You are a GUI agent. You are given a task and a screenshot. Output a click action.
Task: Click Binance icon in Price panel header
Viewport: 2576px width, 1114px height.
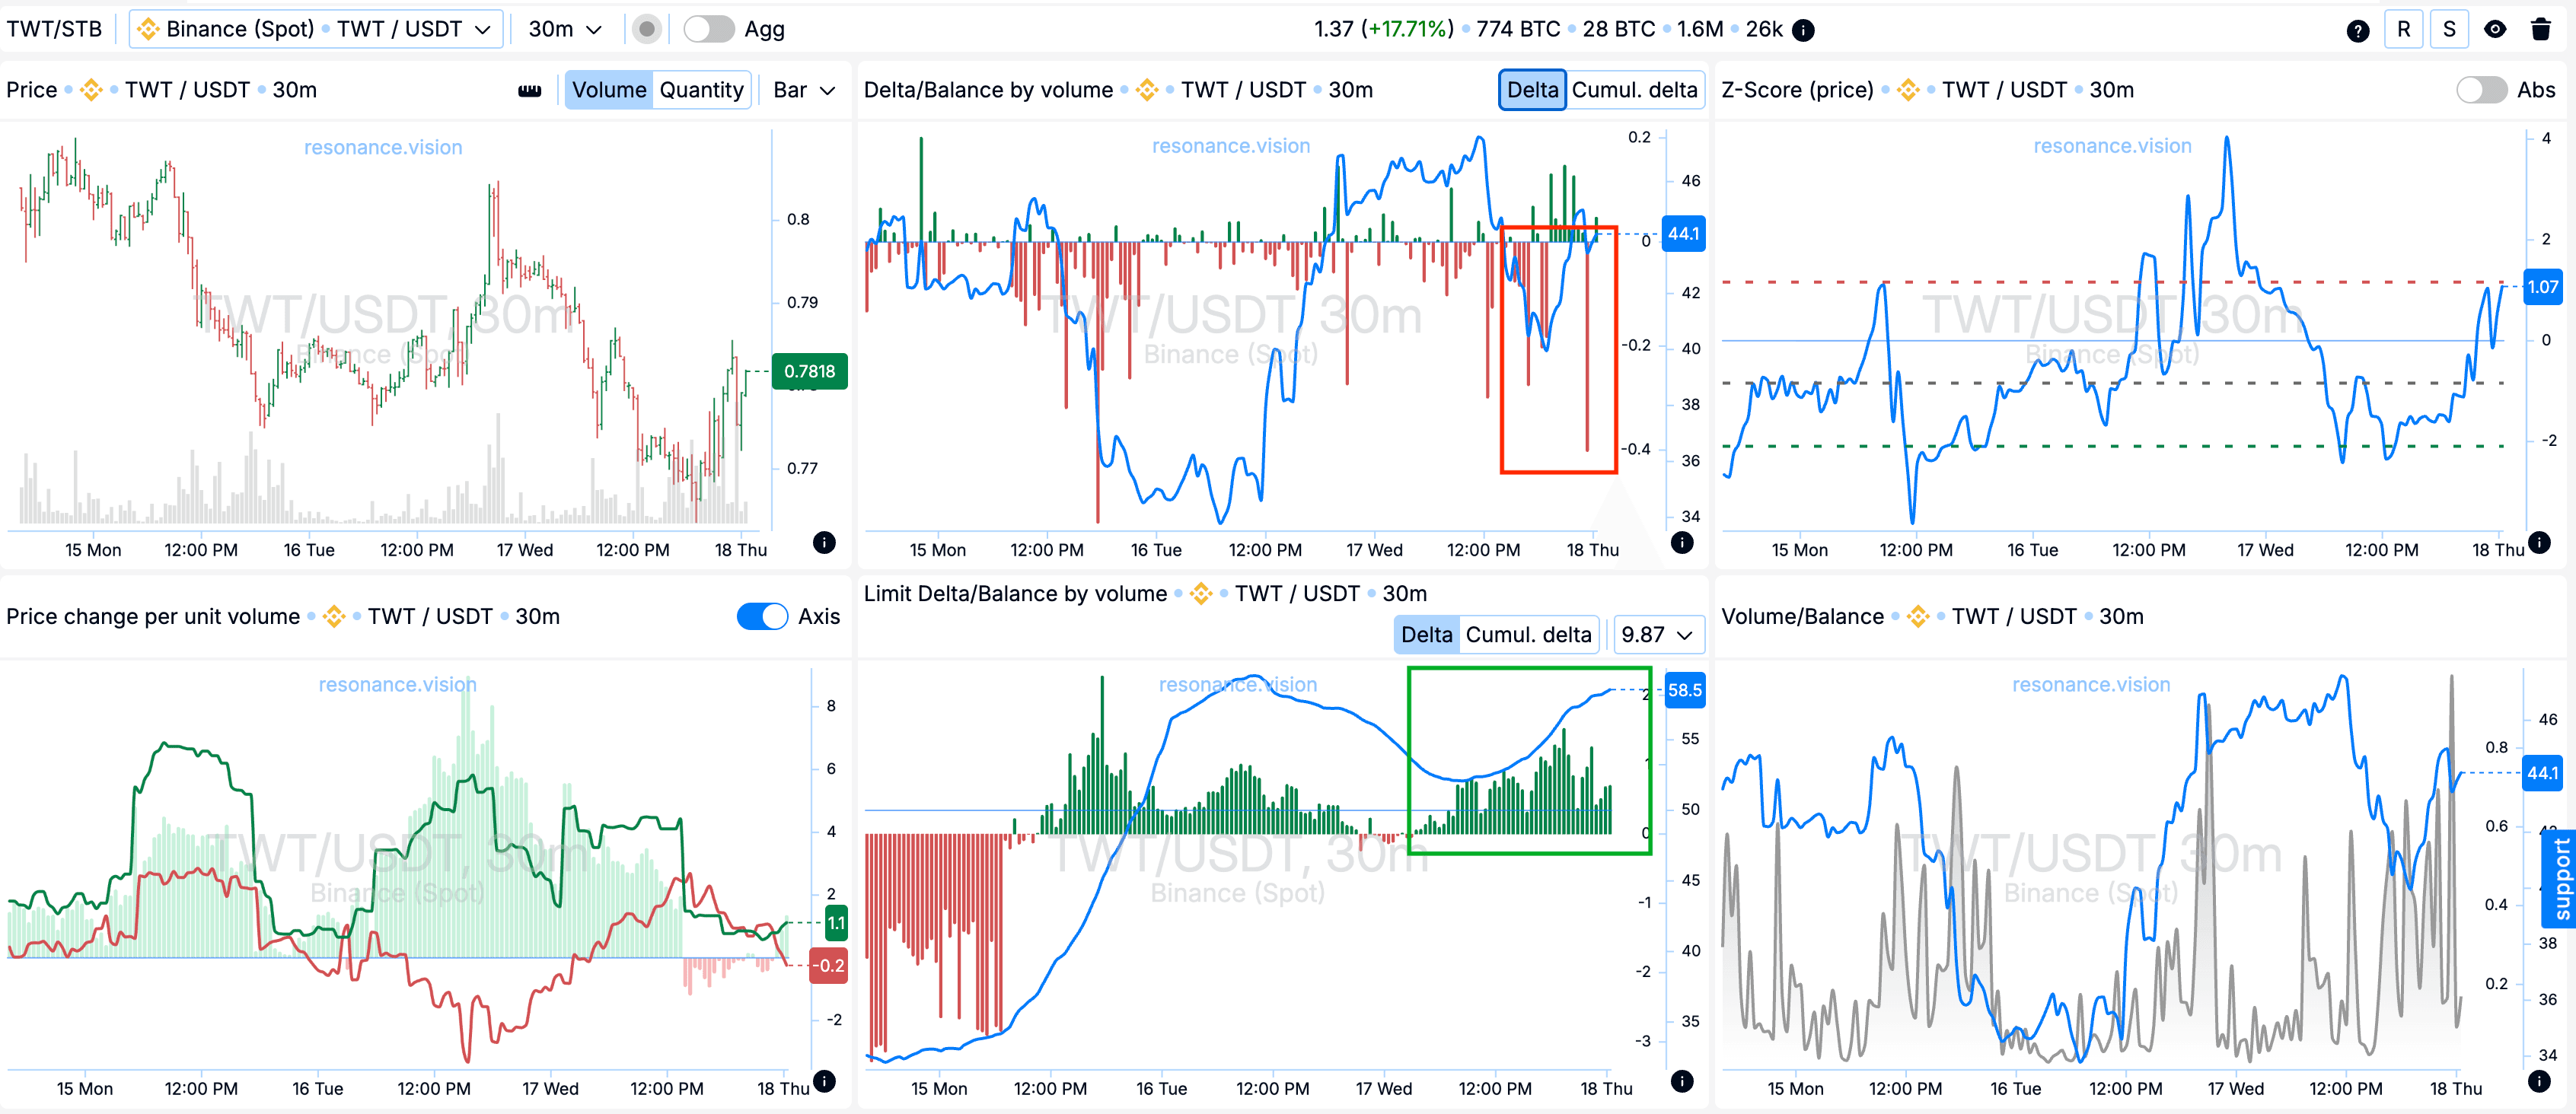click(x=91, y=90)
